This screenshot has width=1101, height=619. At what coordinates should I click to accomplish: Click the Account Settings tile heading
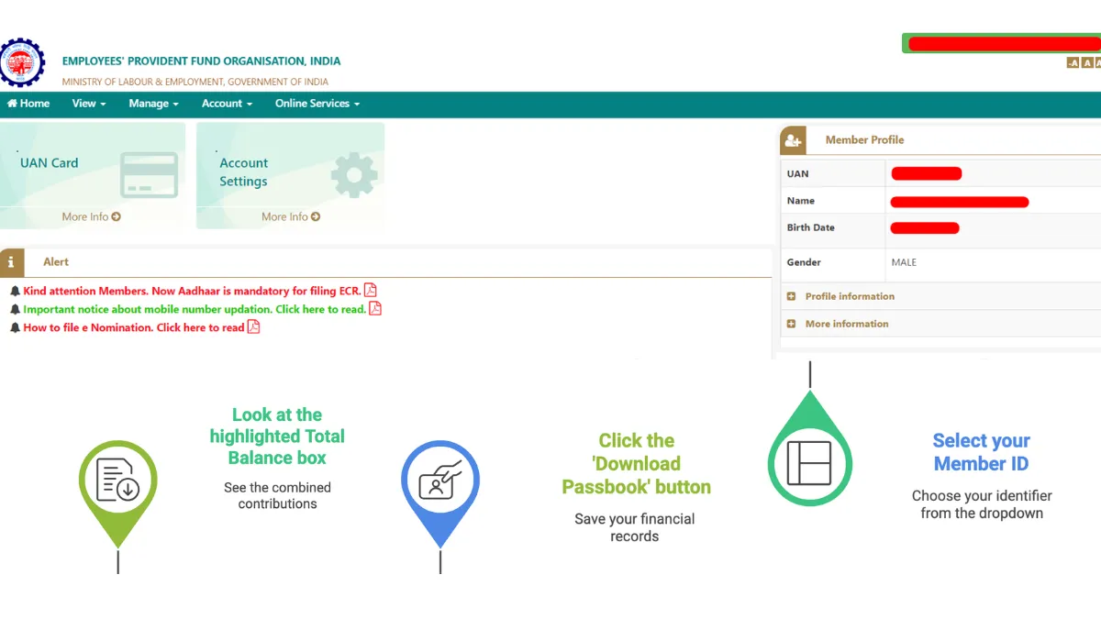(243, 172)
